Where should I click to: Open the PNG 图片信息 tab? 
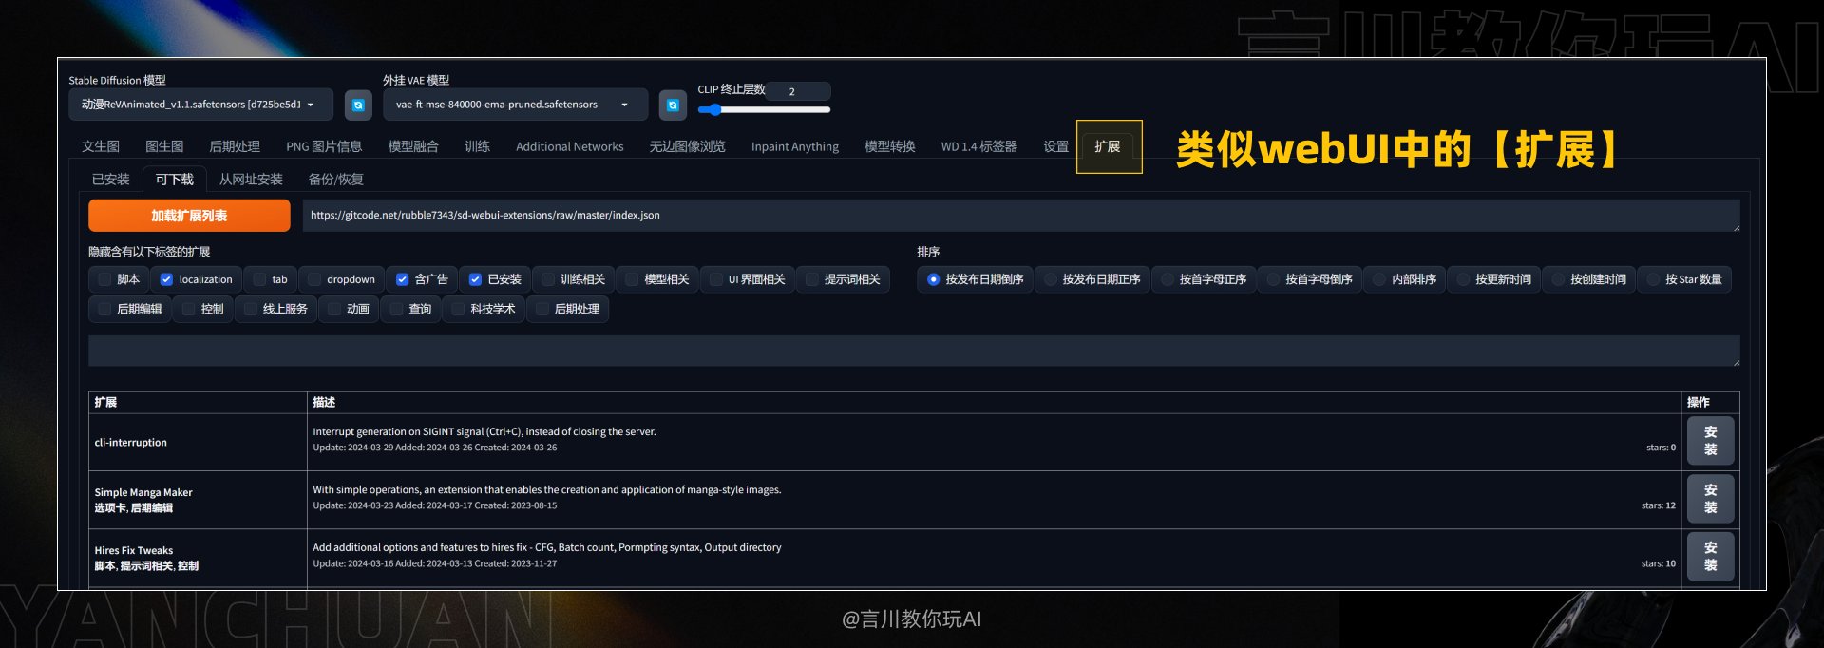coord(324,146)
